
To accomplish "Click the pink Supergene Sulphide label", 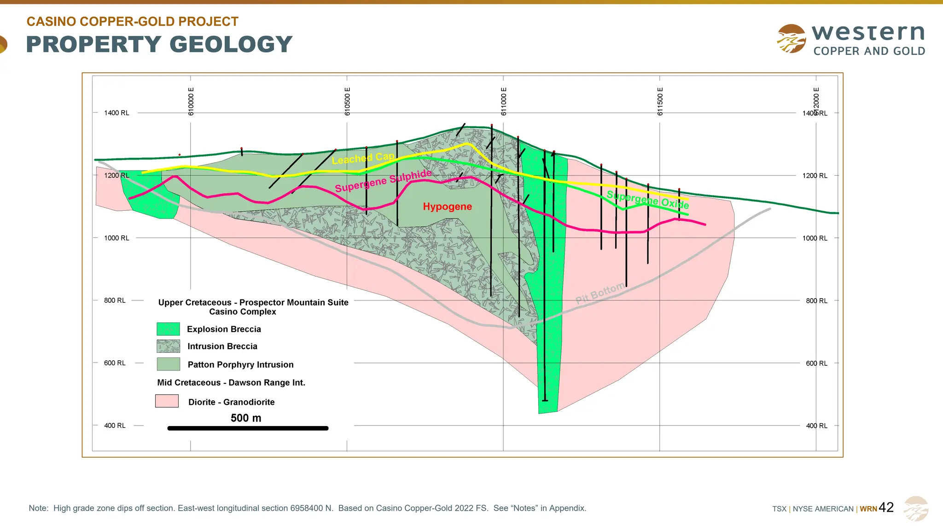I will (x=383, y=181).
